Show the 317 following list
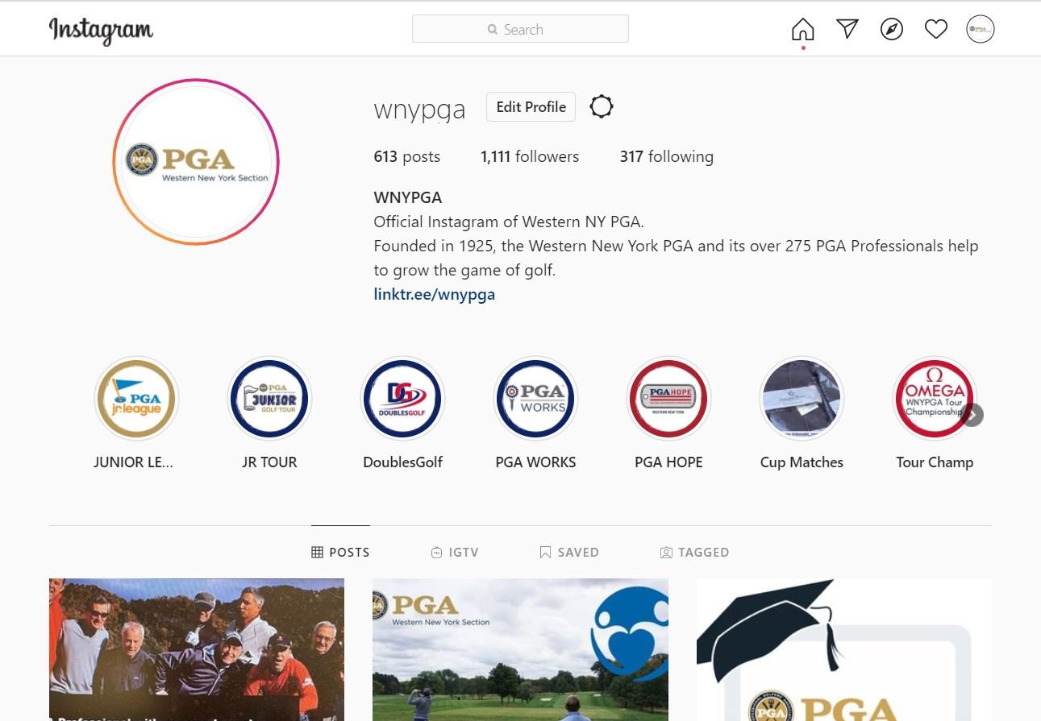 click(666, 156)
